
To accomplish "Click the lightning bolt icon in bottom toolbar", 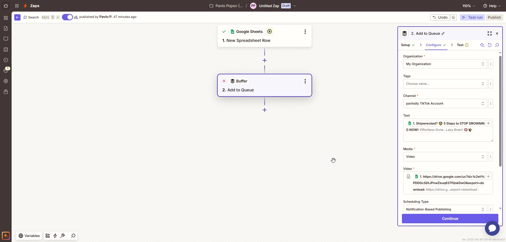I will click(55, 236).
